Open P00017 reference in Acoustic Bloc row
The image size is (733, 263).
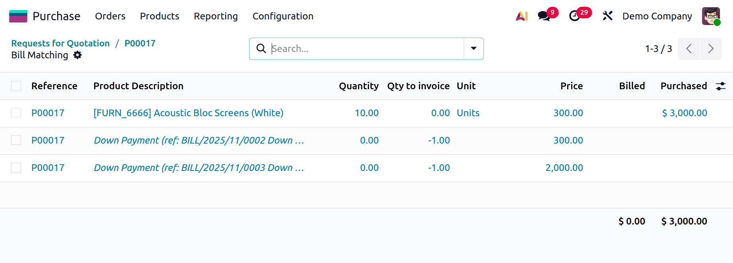click(x=48, y=113)
